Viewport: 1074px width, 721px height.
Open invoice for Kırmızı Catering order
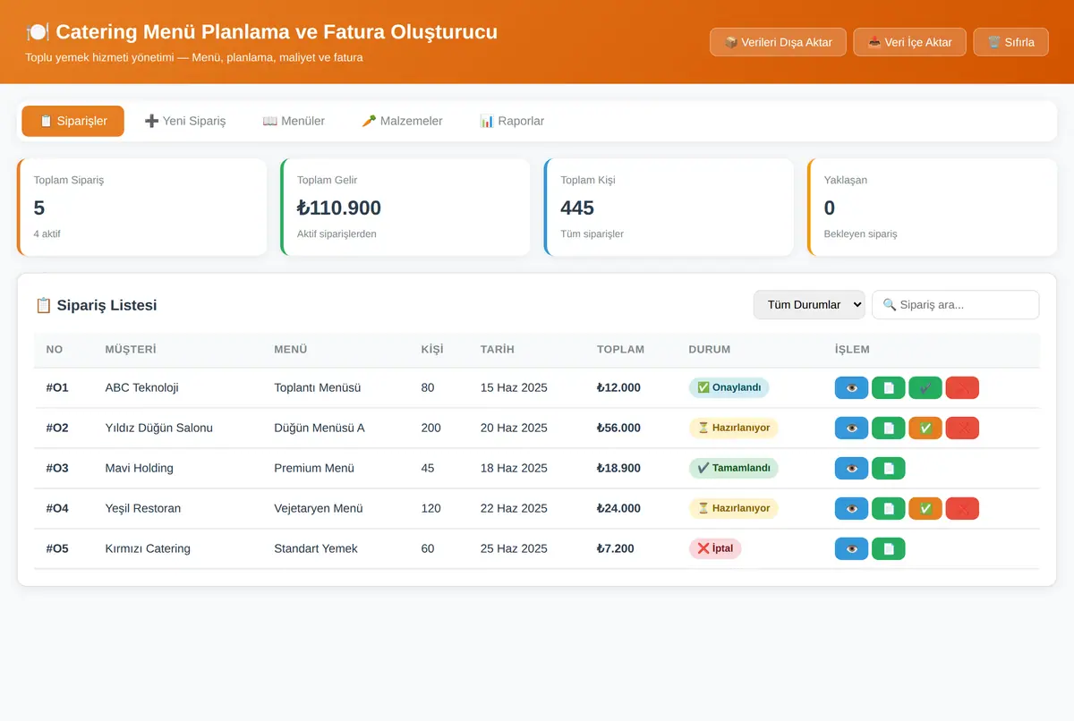(x=889, y=549)
